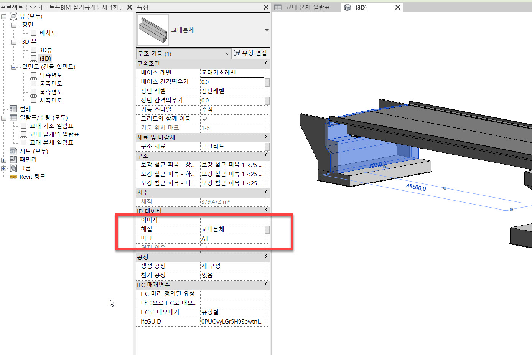Viewport: 532px width, 355px height.
Task: Click the 범례 legend icon in browser
Action: pos(13,109)
